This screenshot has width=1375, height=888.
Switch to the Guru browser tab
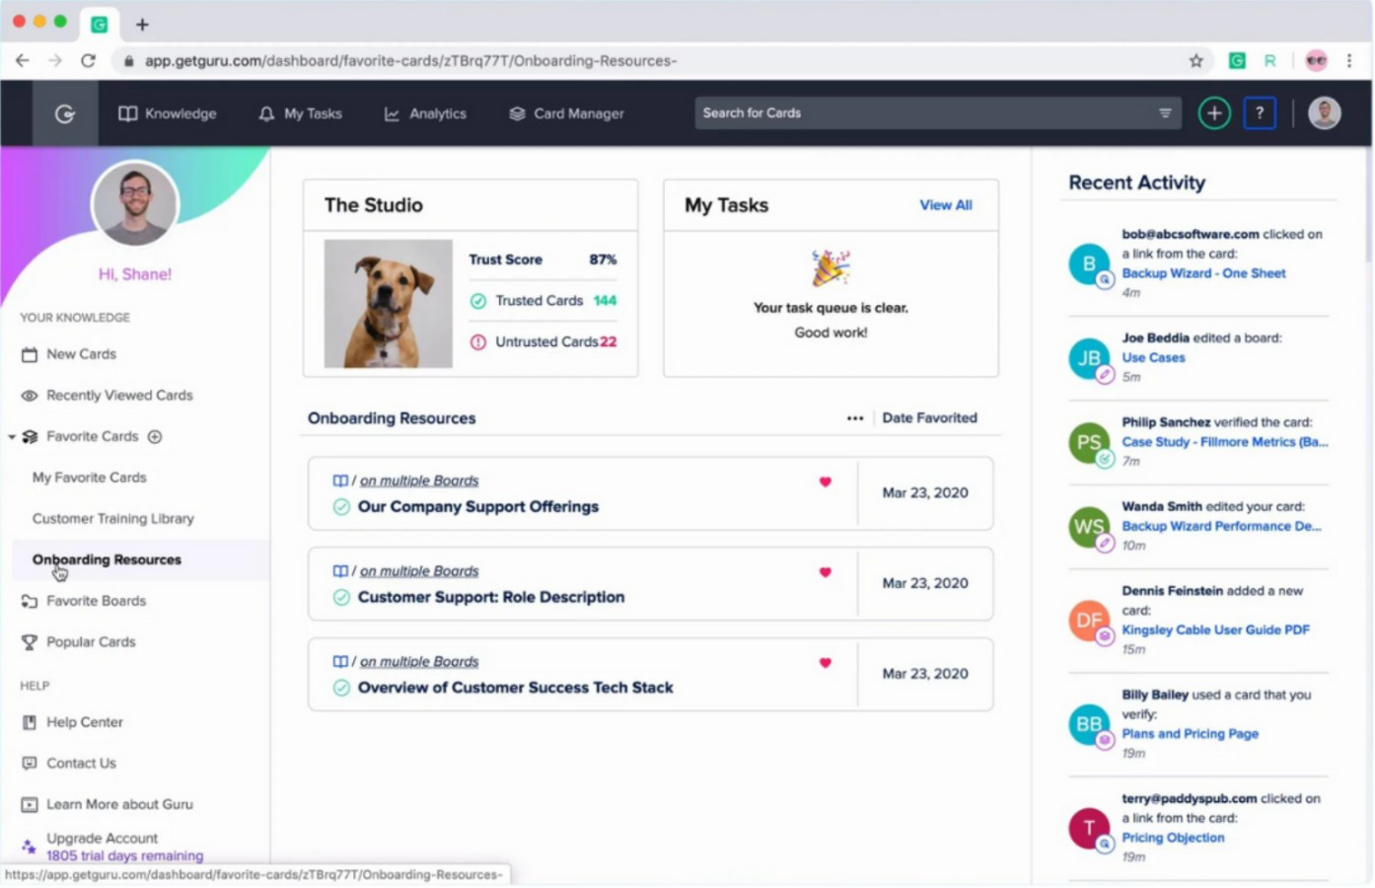point(99,24)
